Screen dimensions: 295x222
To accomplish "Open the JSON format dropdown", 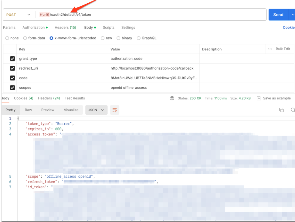I will pos(96,110).
